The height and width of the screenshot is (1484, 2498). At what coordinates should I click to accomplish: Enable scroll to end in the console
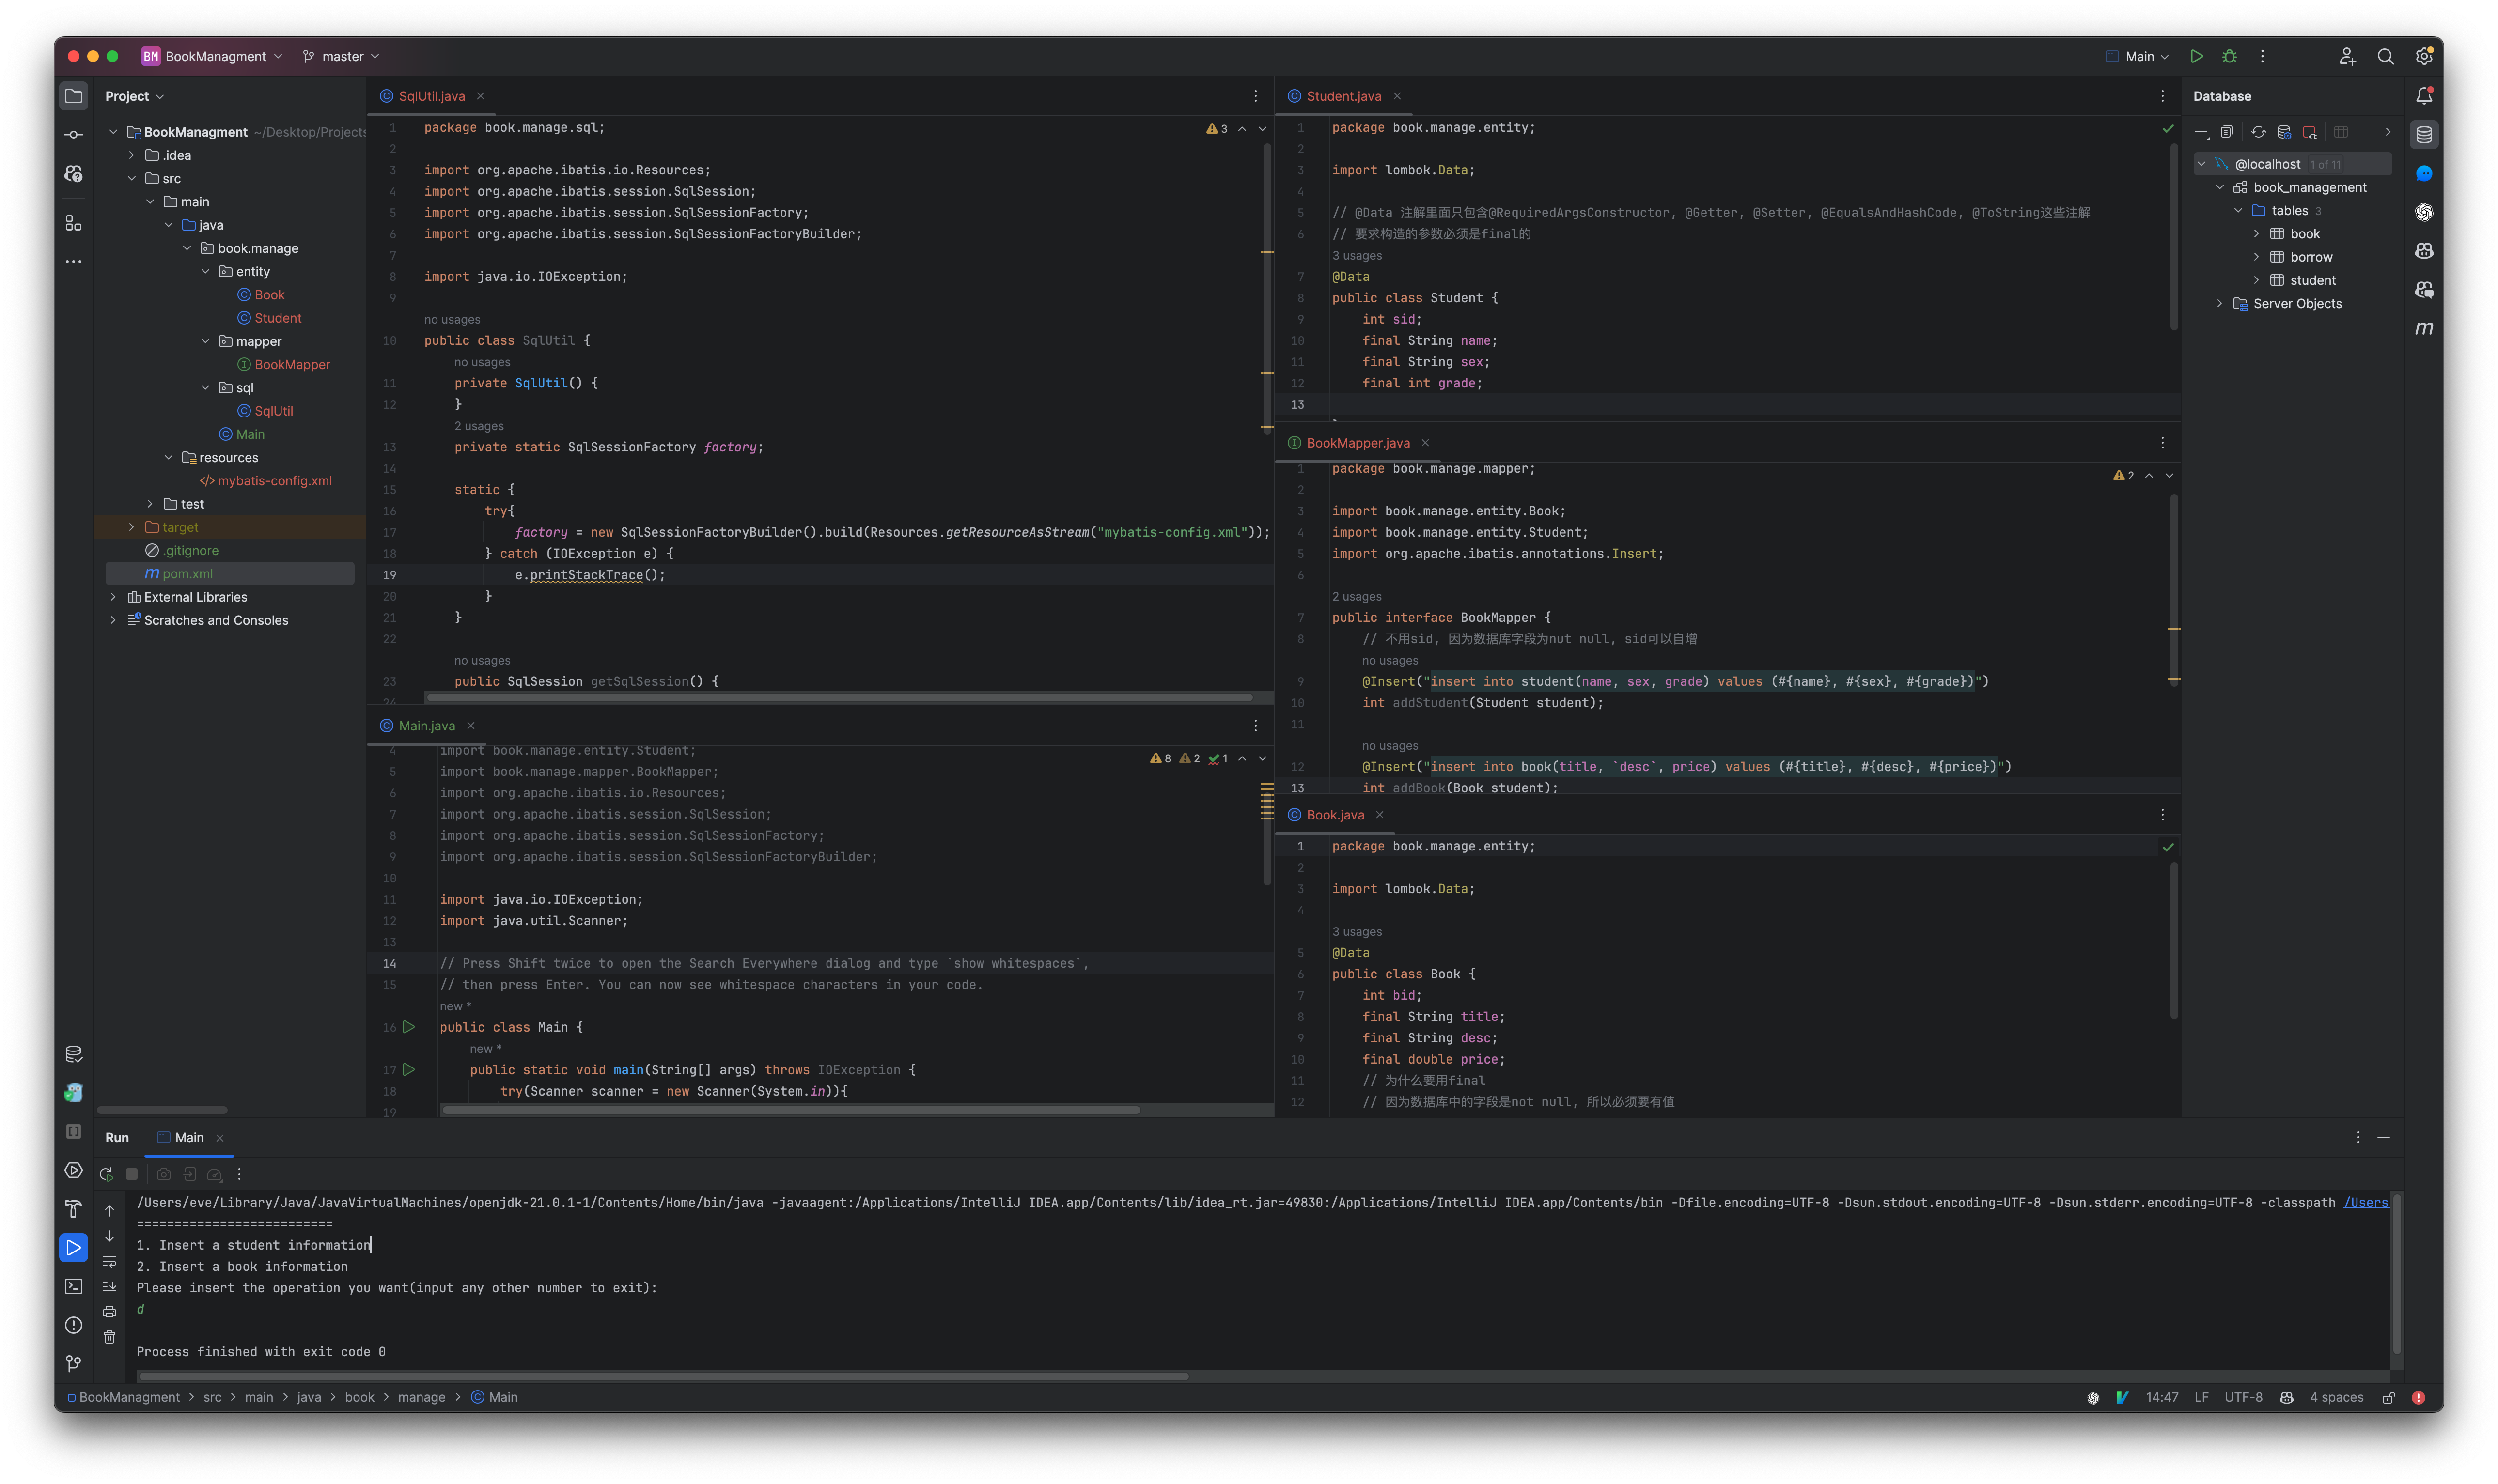click(x=109, y=1287)
